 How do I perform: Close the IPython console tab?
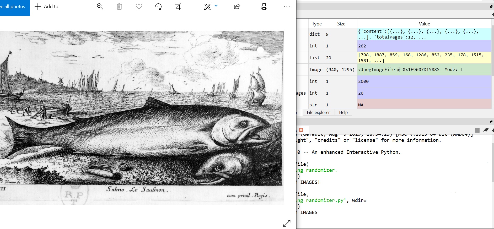(x=301, y=130)
